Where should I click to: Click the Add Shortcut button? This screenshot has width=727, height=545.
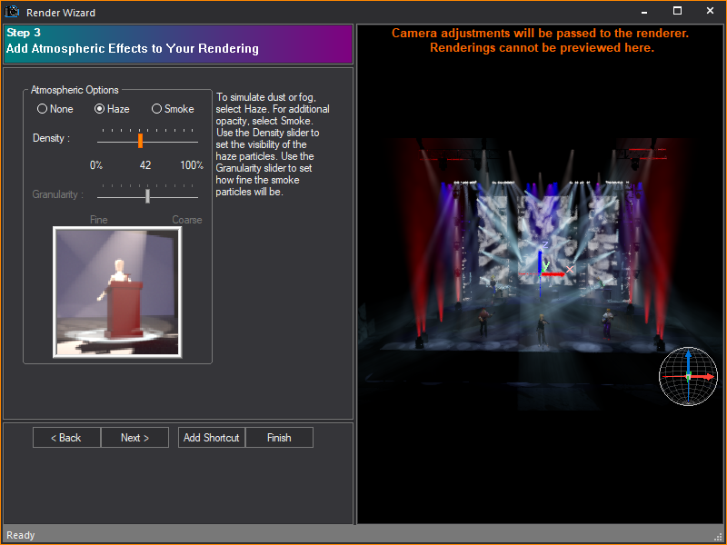(211, 437)
